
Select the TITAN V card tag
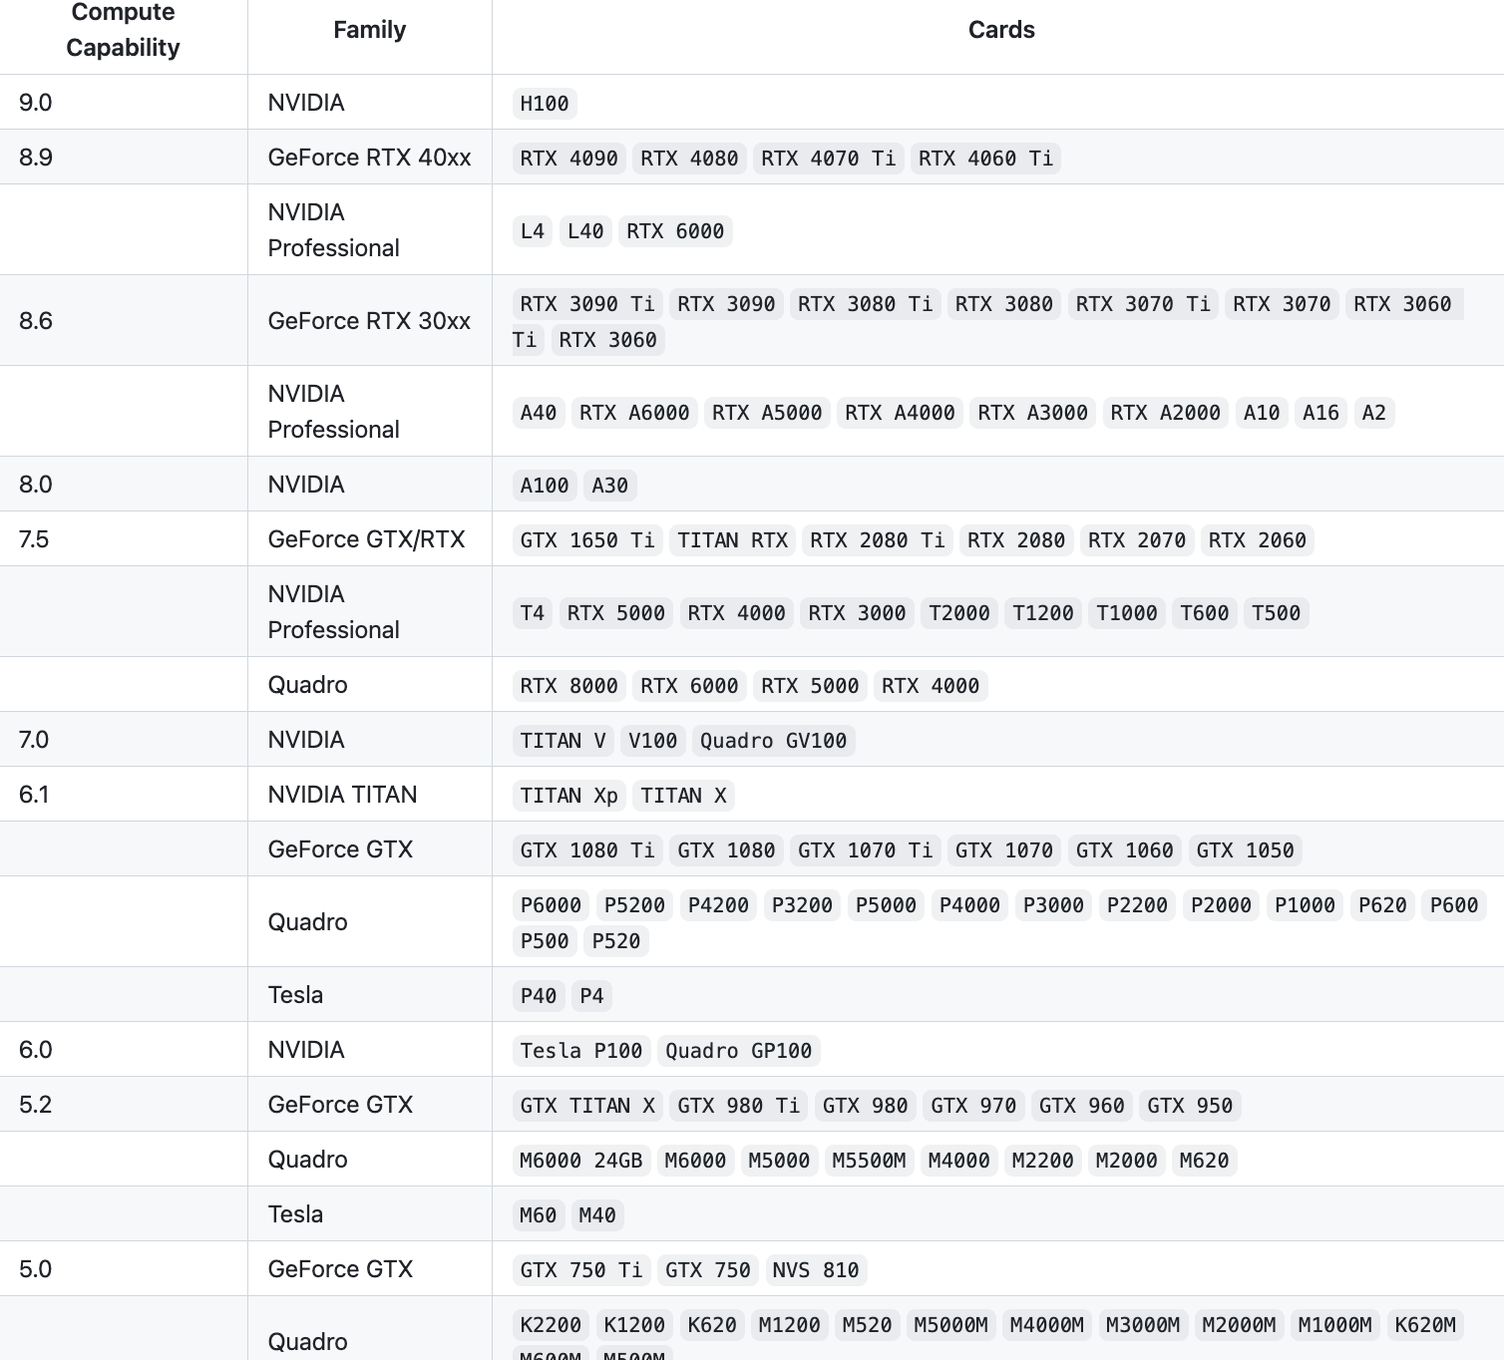[x=563, y=741]
